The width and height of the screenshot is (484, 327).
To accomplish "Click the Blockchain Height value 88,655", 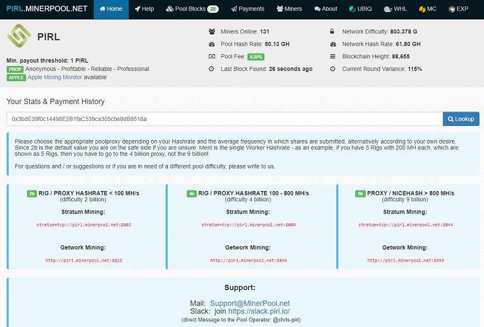I will 401,56.
